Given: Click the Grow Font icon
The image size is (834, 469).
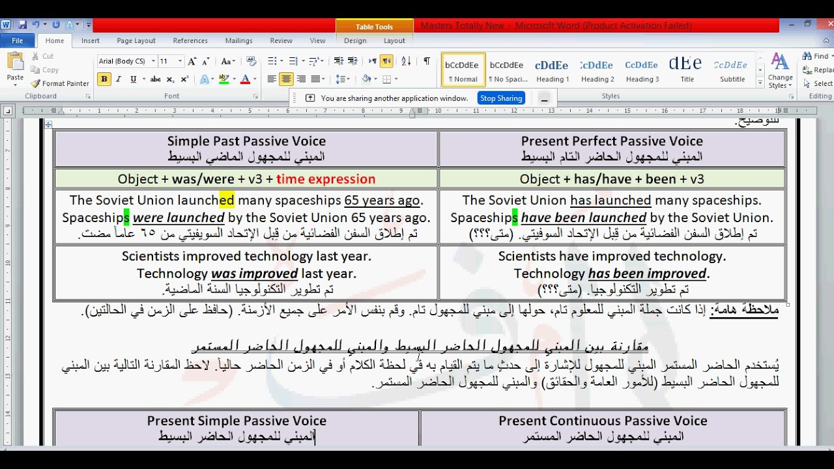Looking at the screenshot, I should [192, 61].
